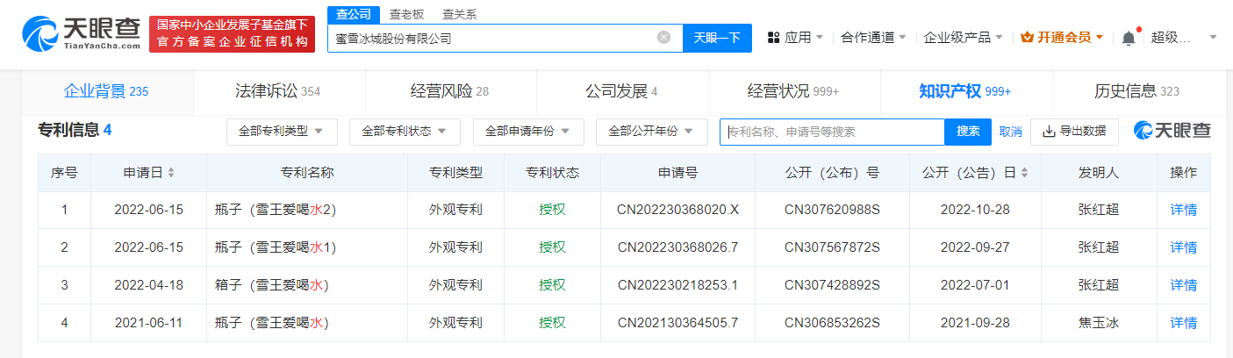Image resolution: width=1233 pixels, height=358 pixels.
Task: Click the blue 搜索 patent search button
Action: 968,132
